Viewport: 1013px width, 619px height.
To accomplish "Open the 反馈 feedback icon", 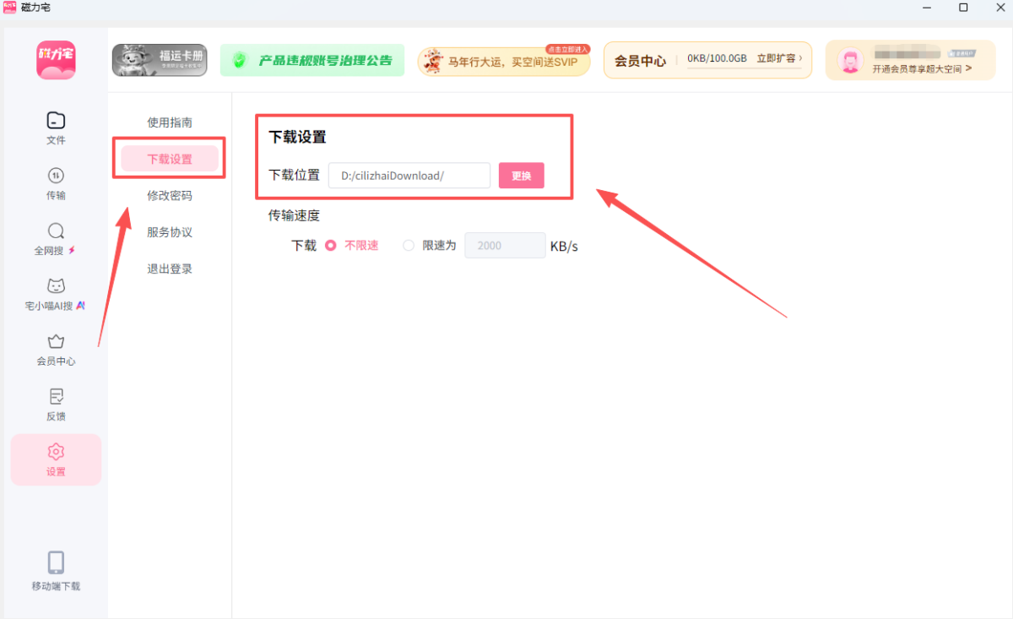I will (x=56, y=396).
